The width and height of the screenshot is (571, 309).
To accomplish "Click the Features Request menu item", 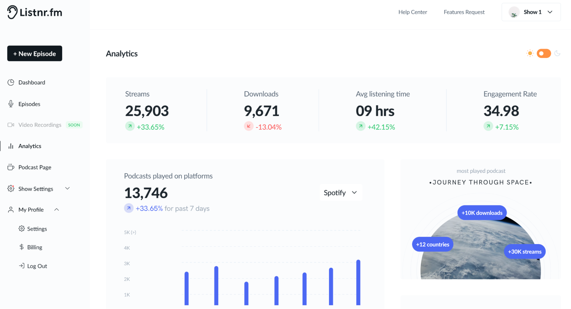I will click(x=464, y=12).
